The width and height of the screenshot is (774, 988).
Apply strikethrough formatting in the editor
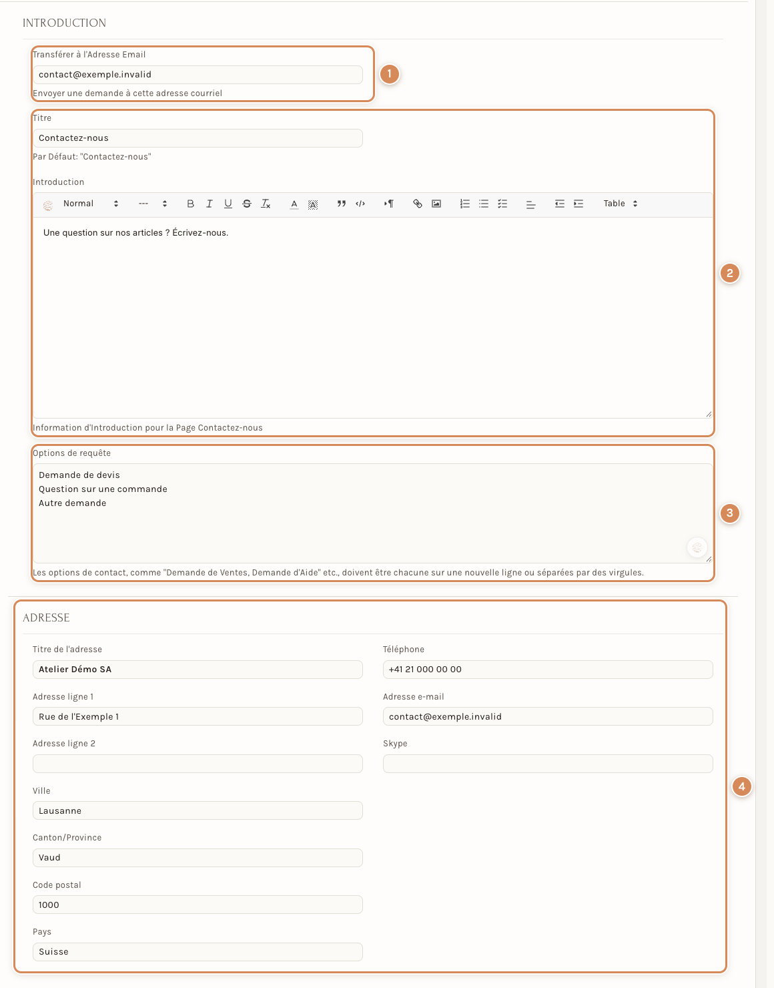point(247,204)
